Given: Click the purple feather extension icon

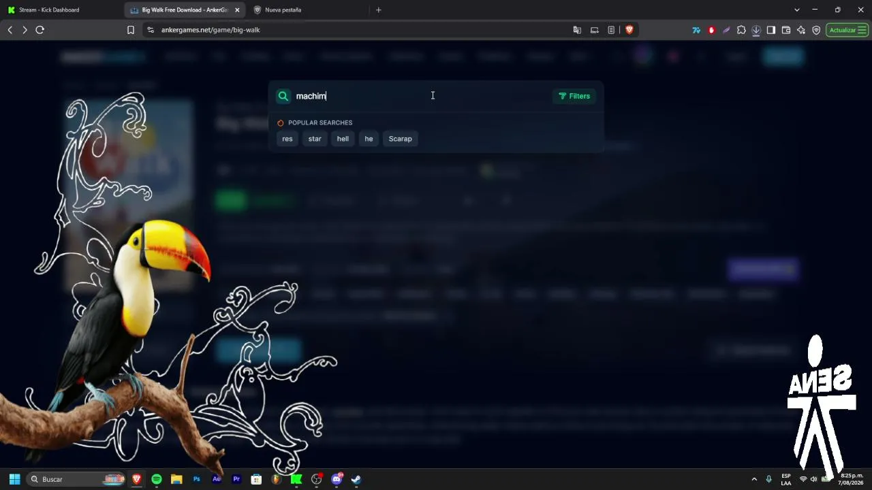Looking at the screenshot, I should tap(726, 30).
